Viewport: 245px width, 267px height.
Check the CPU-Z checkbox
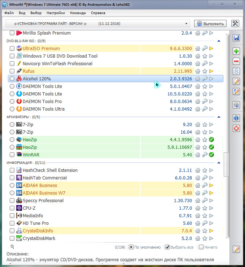click(x=12, y=208)
